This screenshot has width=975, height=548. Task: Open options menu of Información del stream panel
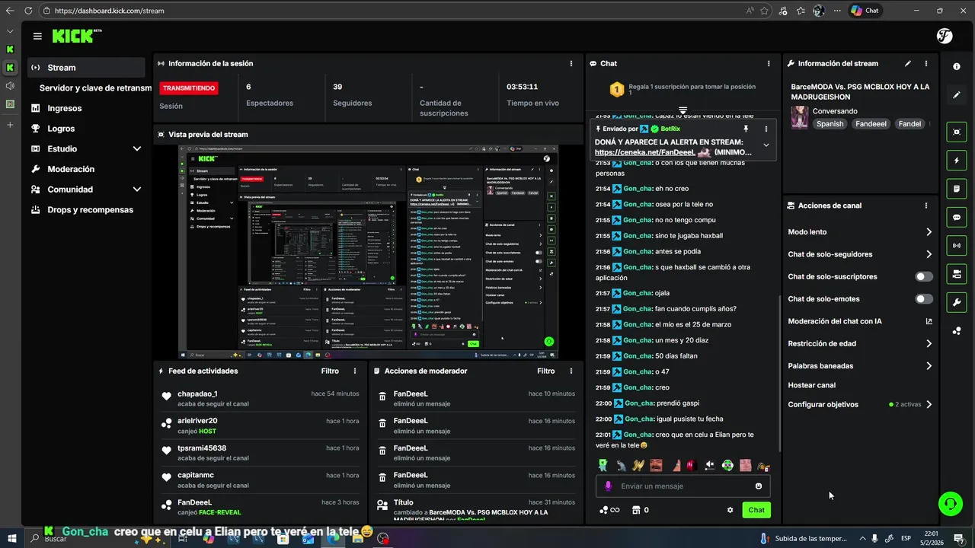926,63
